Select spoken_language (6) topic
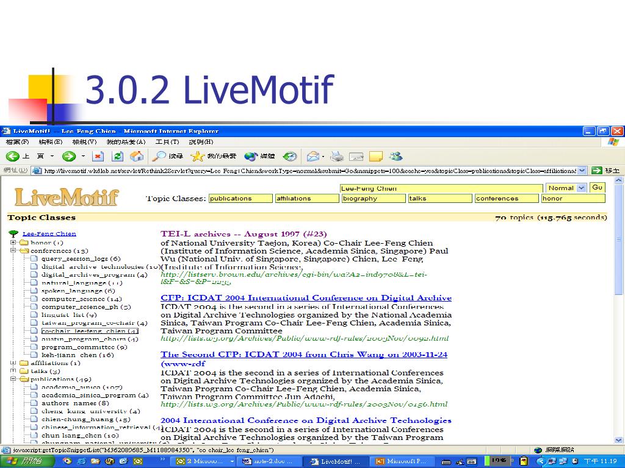Viewport: 625px width, 468px height. (x=78, y=291)
